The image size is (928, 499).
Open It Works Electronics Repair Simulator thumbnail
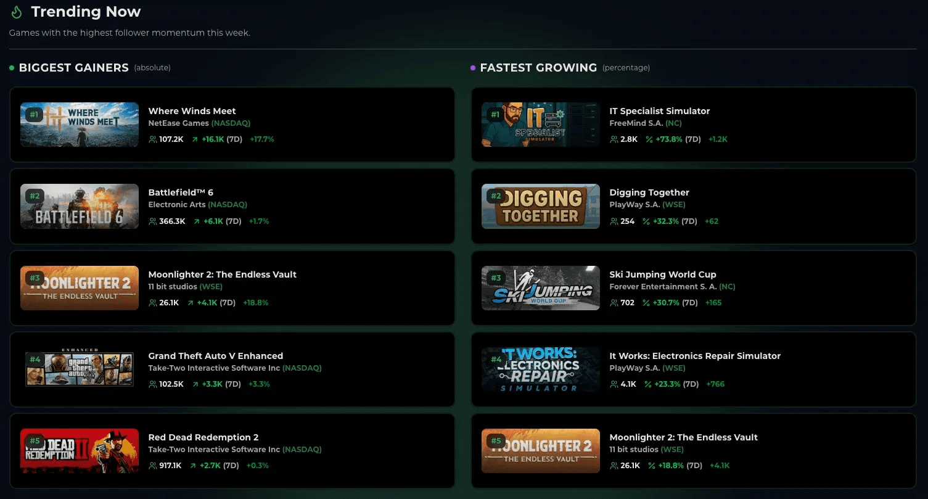click(x=540, y=369)
